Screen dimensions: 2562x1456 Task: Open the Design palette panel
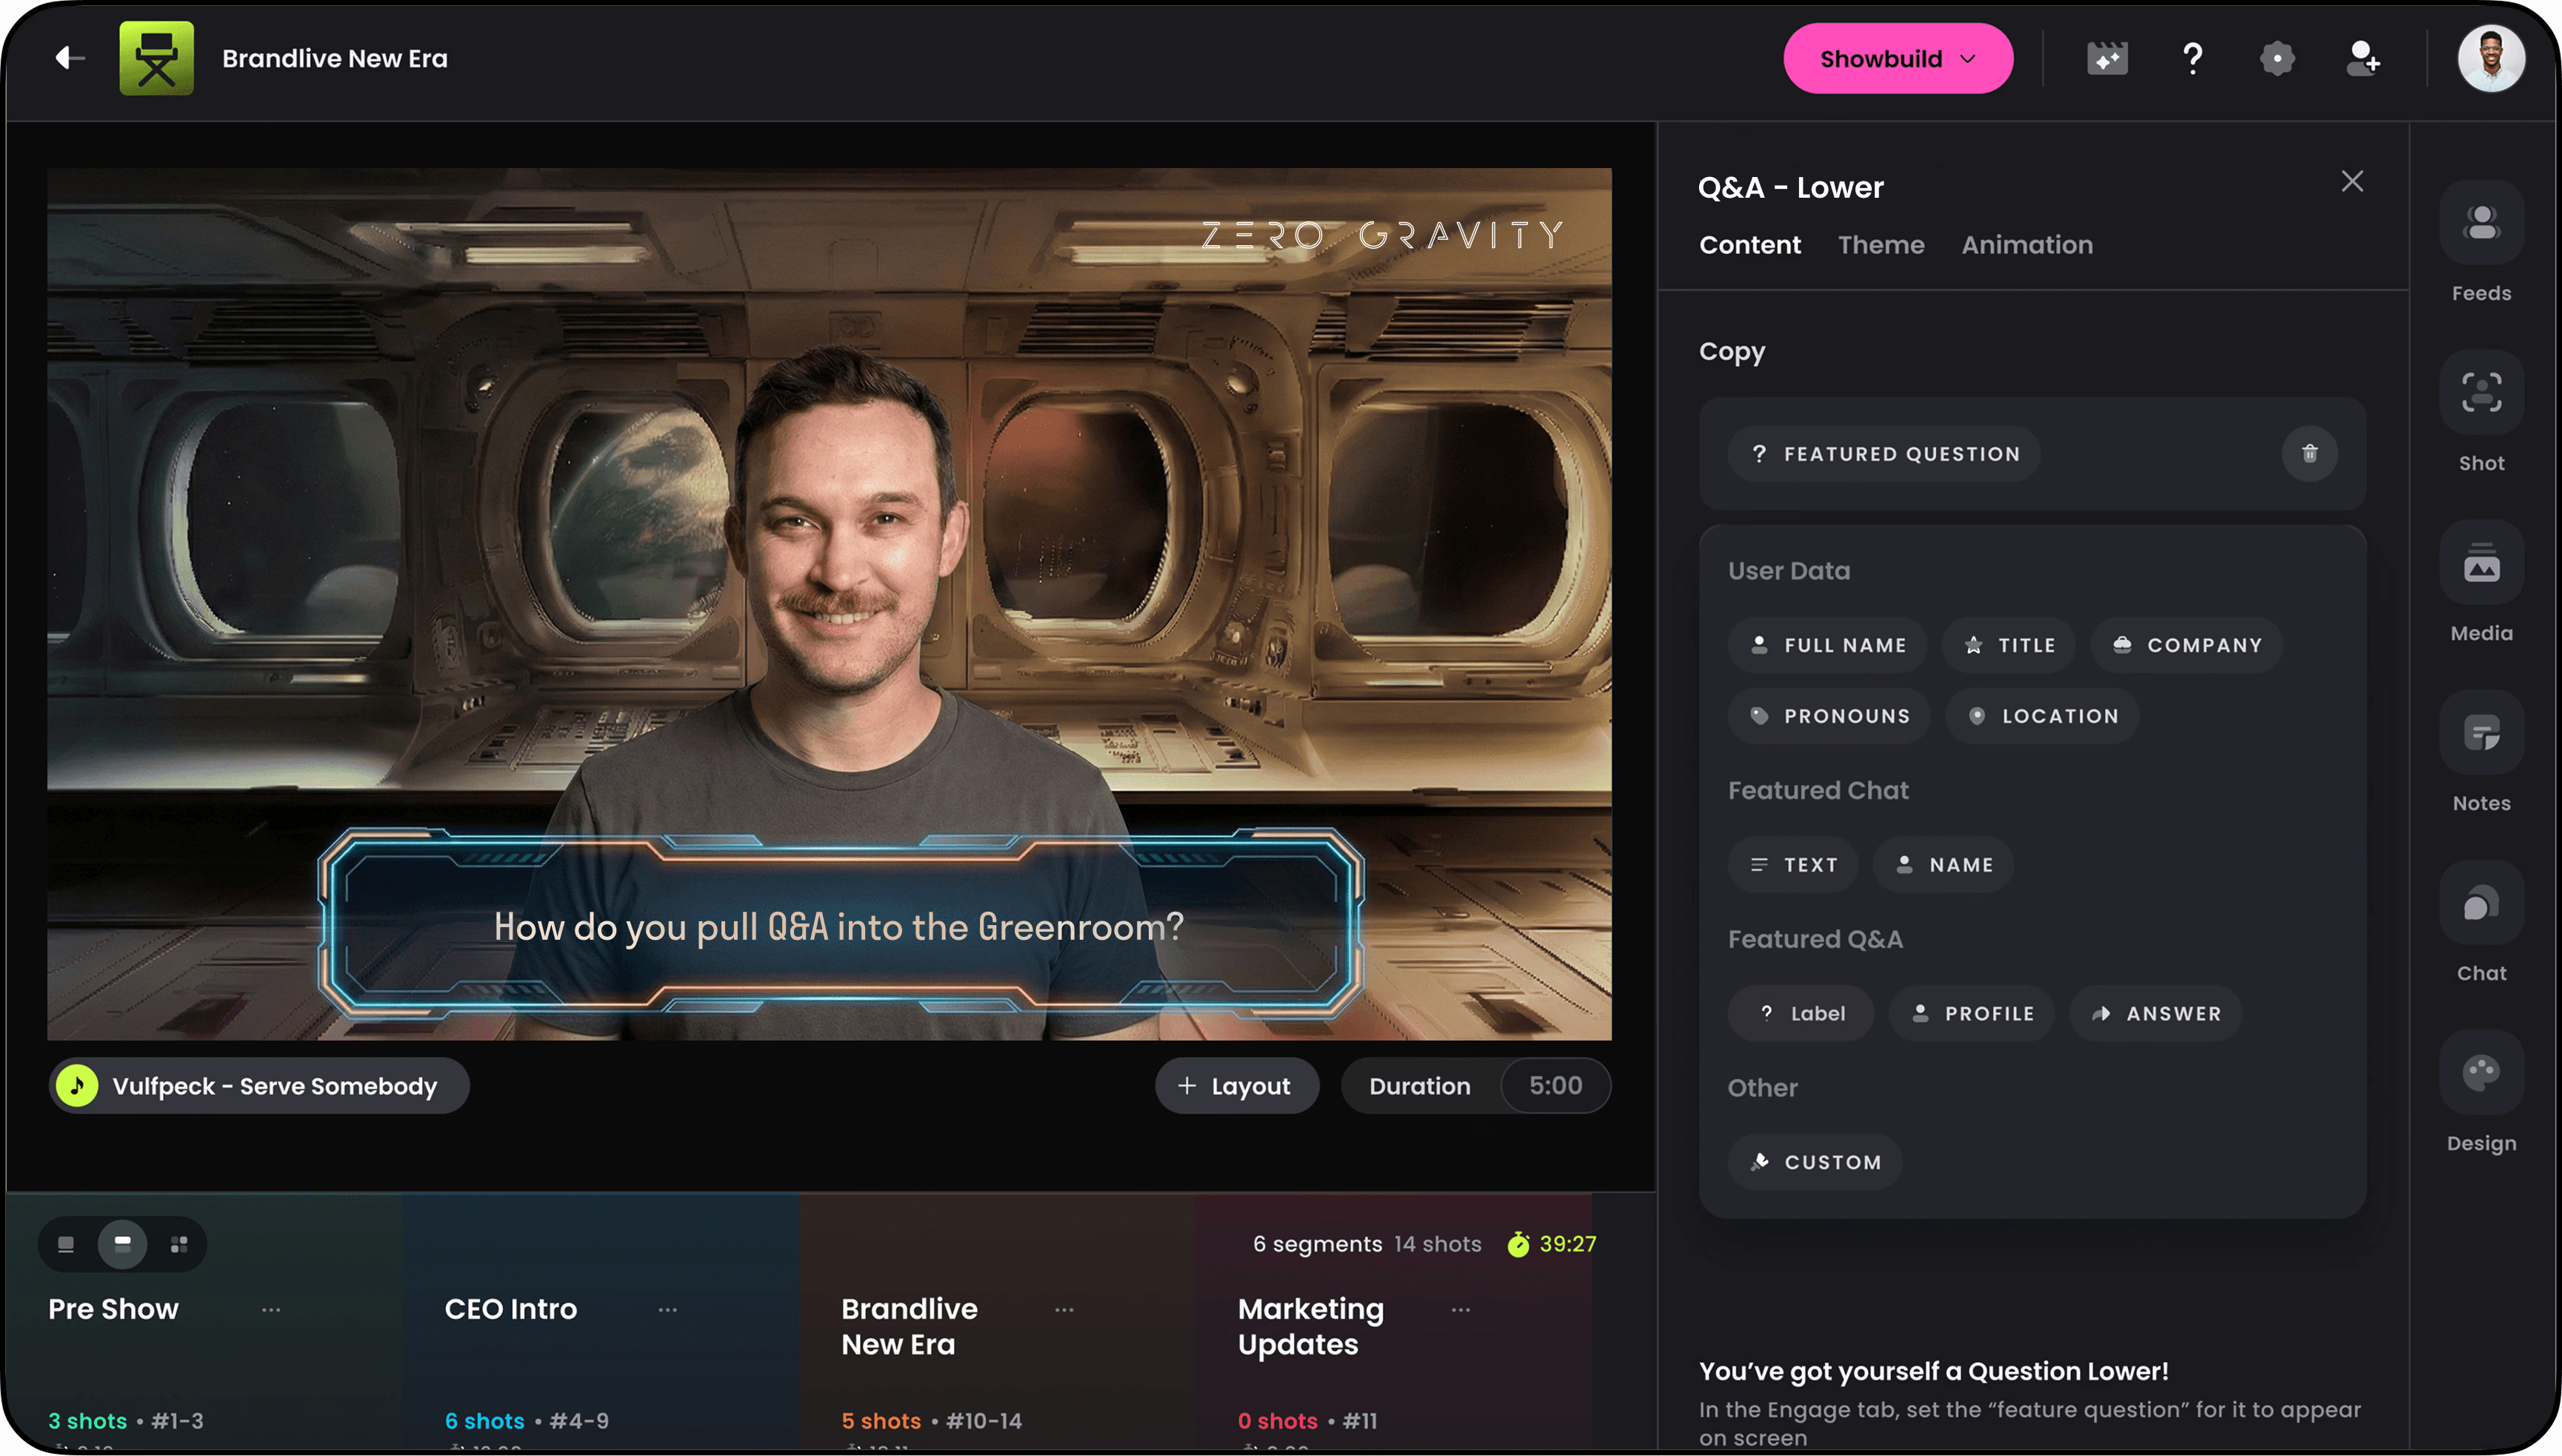pyautogui.click(x=2481, y=1073)
